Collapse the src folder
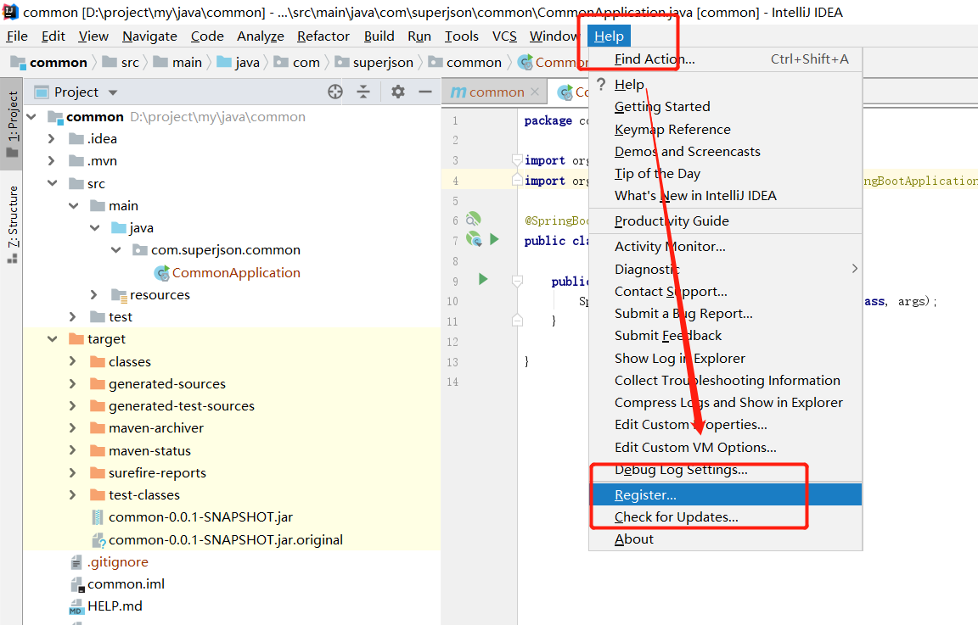 [x=53, y=183]
